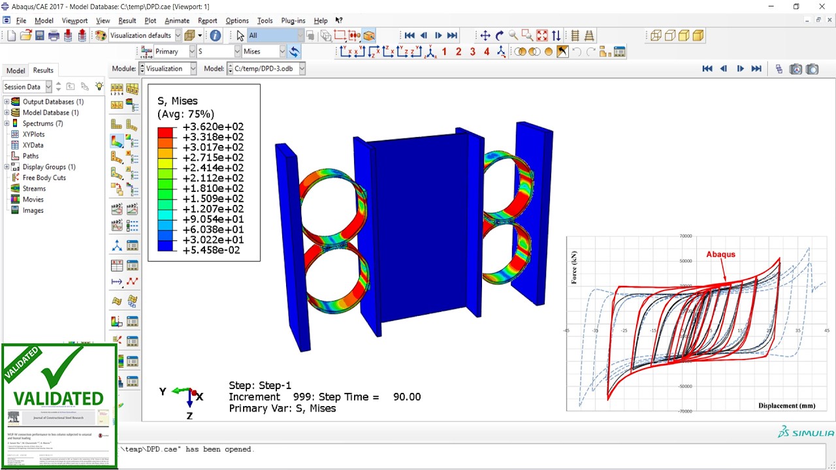Click last frame in right animation controls

[x=756, y=69]
